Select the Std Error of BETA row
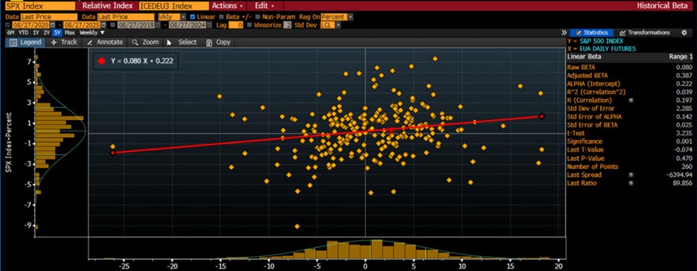Viewport: 697px width, 271px height. [629, 125]
